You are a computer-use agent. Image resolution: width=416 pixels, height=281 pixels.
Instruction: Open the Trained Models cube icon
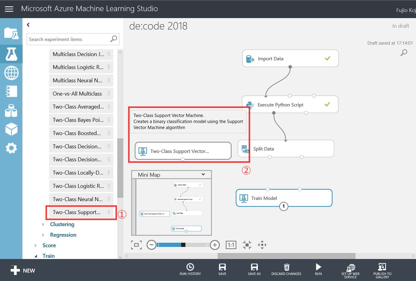pyautogui.click(x=11, y=129)
